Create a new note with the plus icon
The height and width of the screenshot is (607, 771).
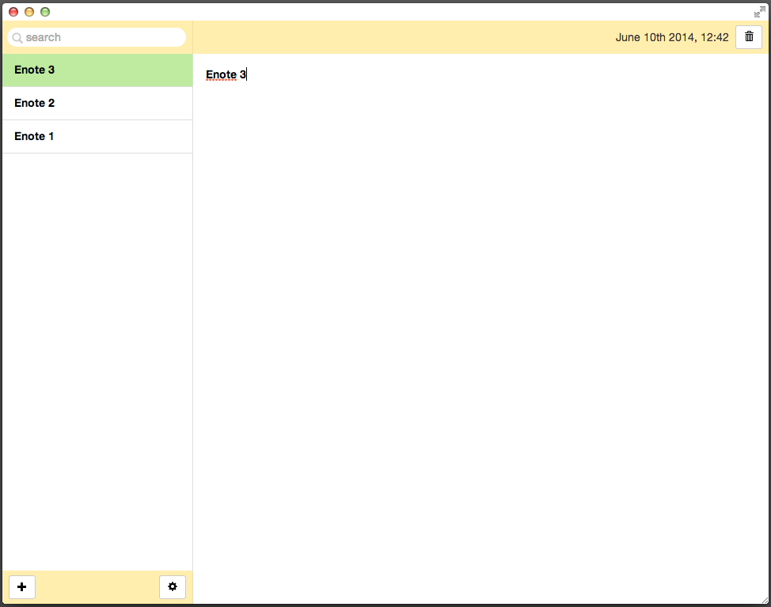point(21,586)
